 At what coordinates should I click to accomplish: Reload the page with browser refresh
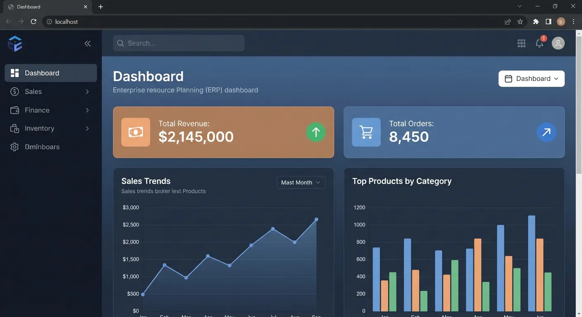[x=33, y=21]
